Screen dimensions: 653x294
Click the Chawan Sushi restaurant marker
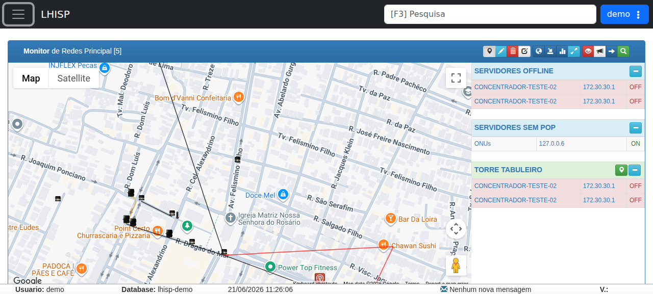coord(384,245)
